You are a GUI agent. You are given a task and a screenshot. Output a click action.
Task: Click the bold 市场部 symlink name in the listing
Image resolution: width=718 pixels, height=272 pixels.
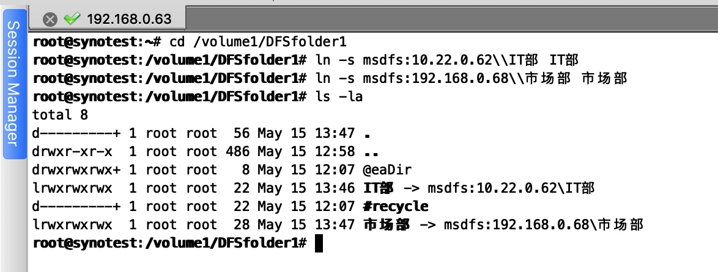387,224
